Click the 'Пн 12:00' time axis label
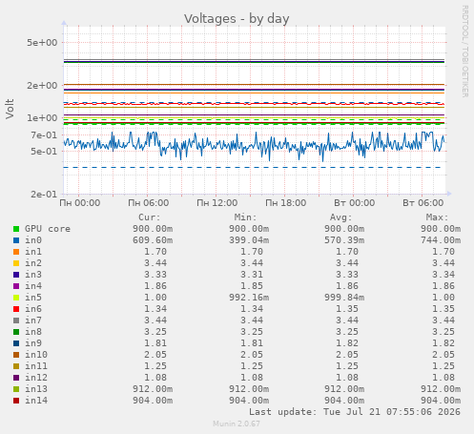This screenshot has width=474, height=434. tap(217, 203)
